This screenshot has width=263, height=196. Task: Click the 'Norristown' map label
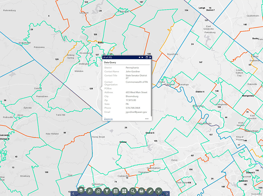pos(252,131)
